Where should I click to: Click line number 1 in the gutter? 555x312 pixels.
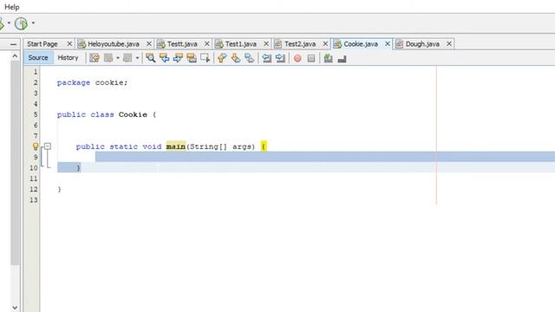pyautogui.click(x=36, y=72)
